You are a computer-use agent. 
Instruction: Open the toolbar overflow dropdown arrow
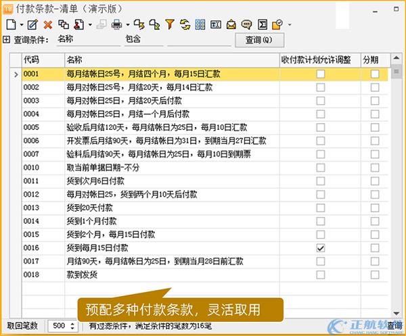click(290, 25)
